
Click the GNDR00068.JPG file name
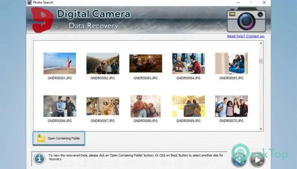[x=146, y=121]
